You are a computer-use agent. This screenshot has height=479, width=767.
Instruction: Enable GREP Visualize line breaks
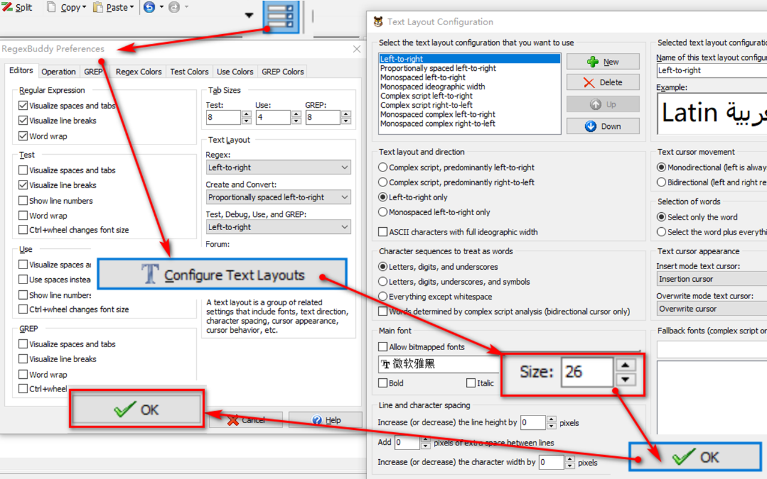tap(23, 359)
